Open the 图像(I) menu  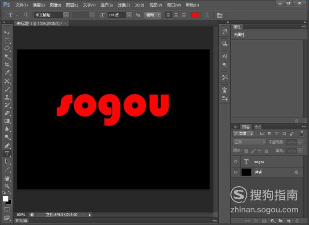click(55, 5)
